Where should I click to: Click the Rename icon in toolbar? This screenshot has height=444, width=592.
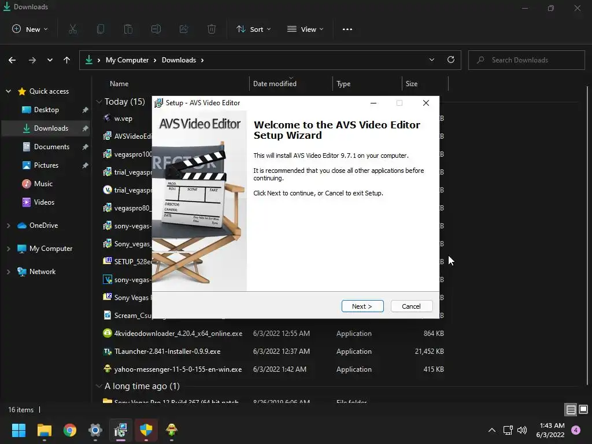pos(156,29)
